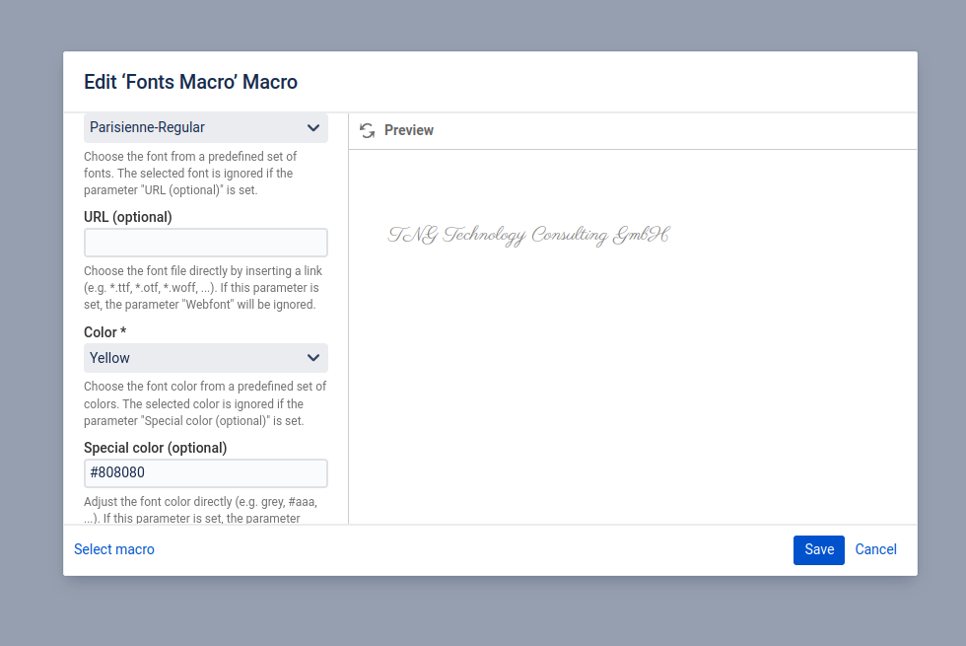Select the rendered TNG Technology preview text
Image resolution: width=966 pixels, height=646 pixels.
[x=528, y=235]
